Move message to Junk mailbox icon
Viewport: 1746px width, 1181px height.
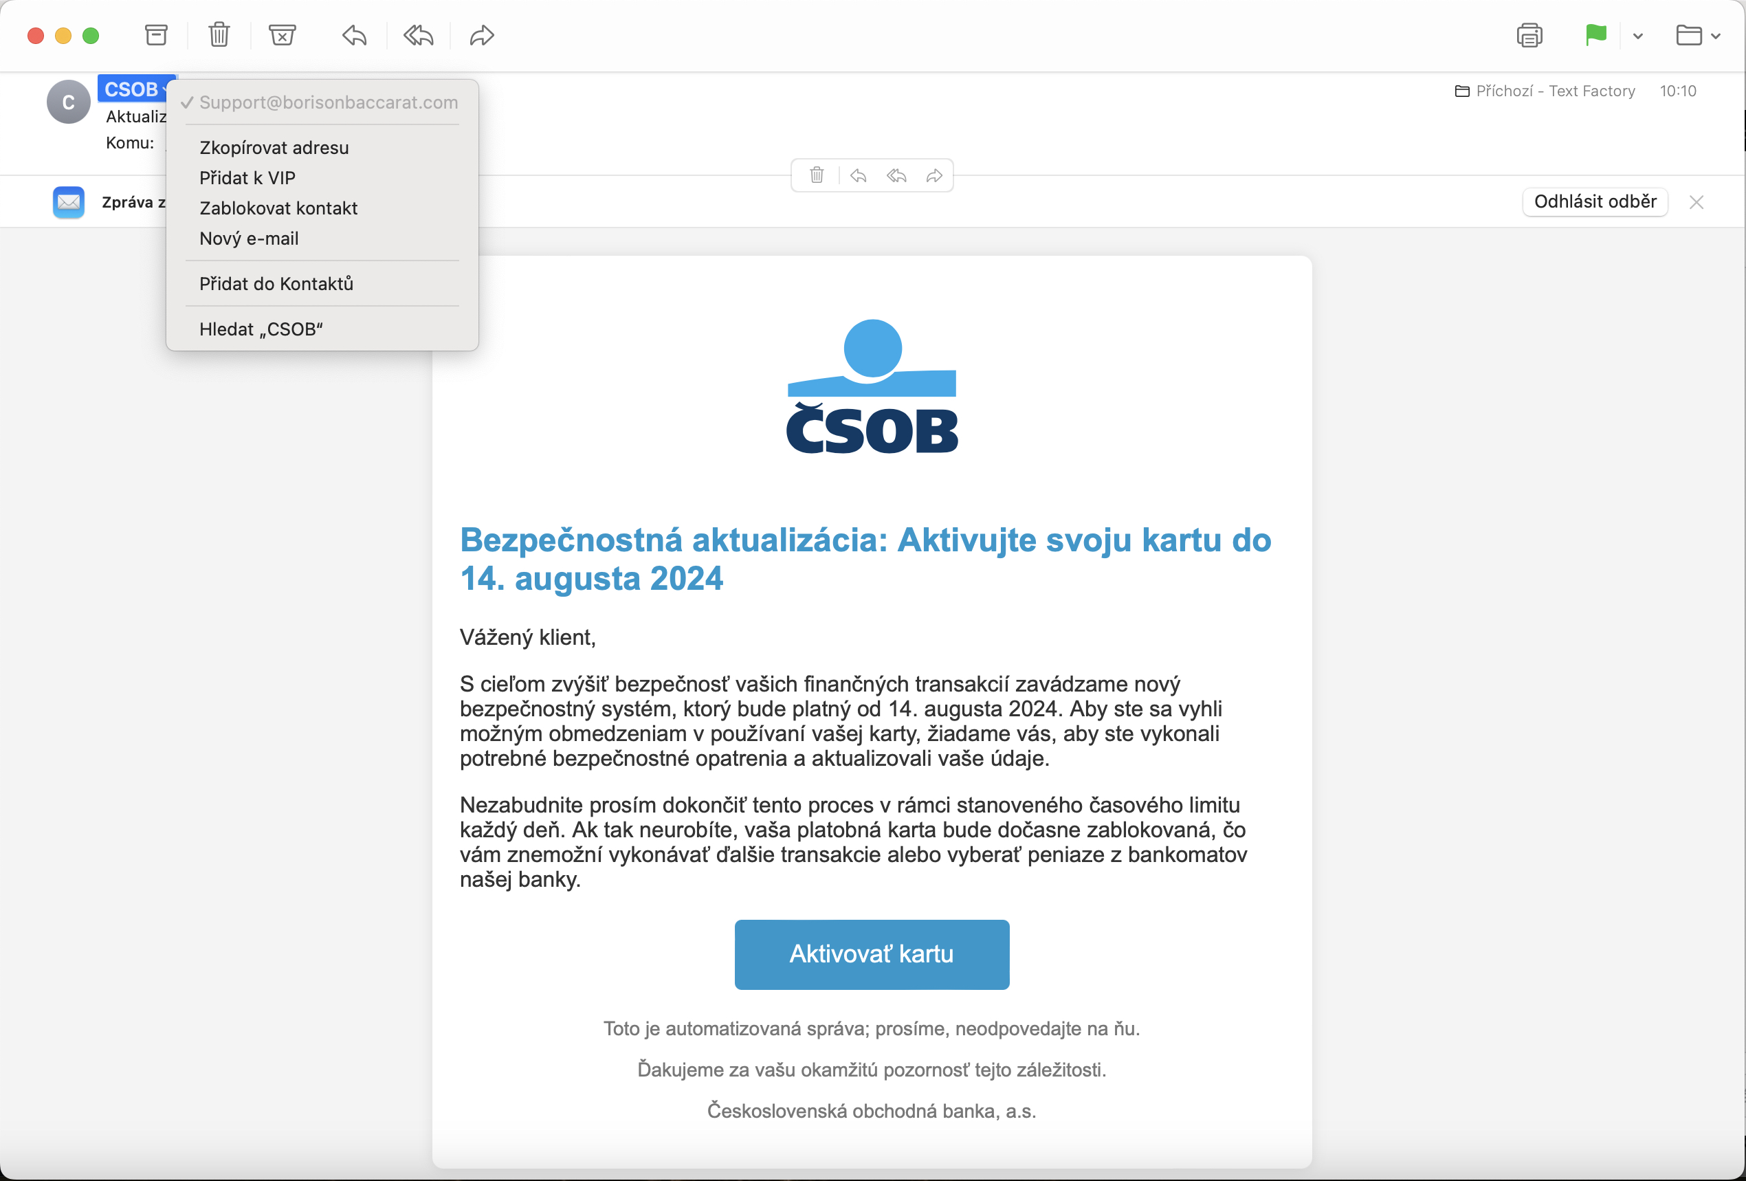pyautogui.click(x=282, y=34)
